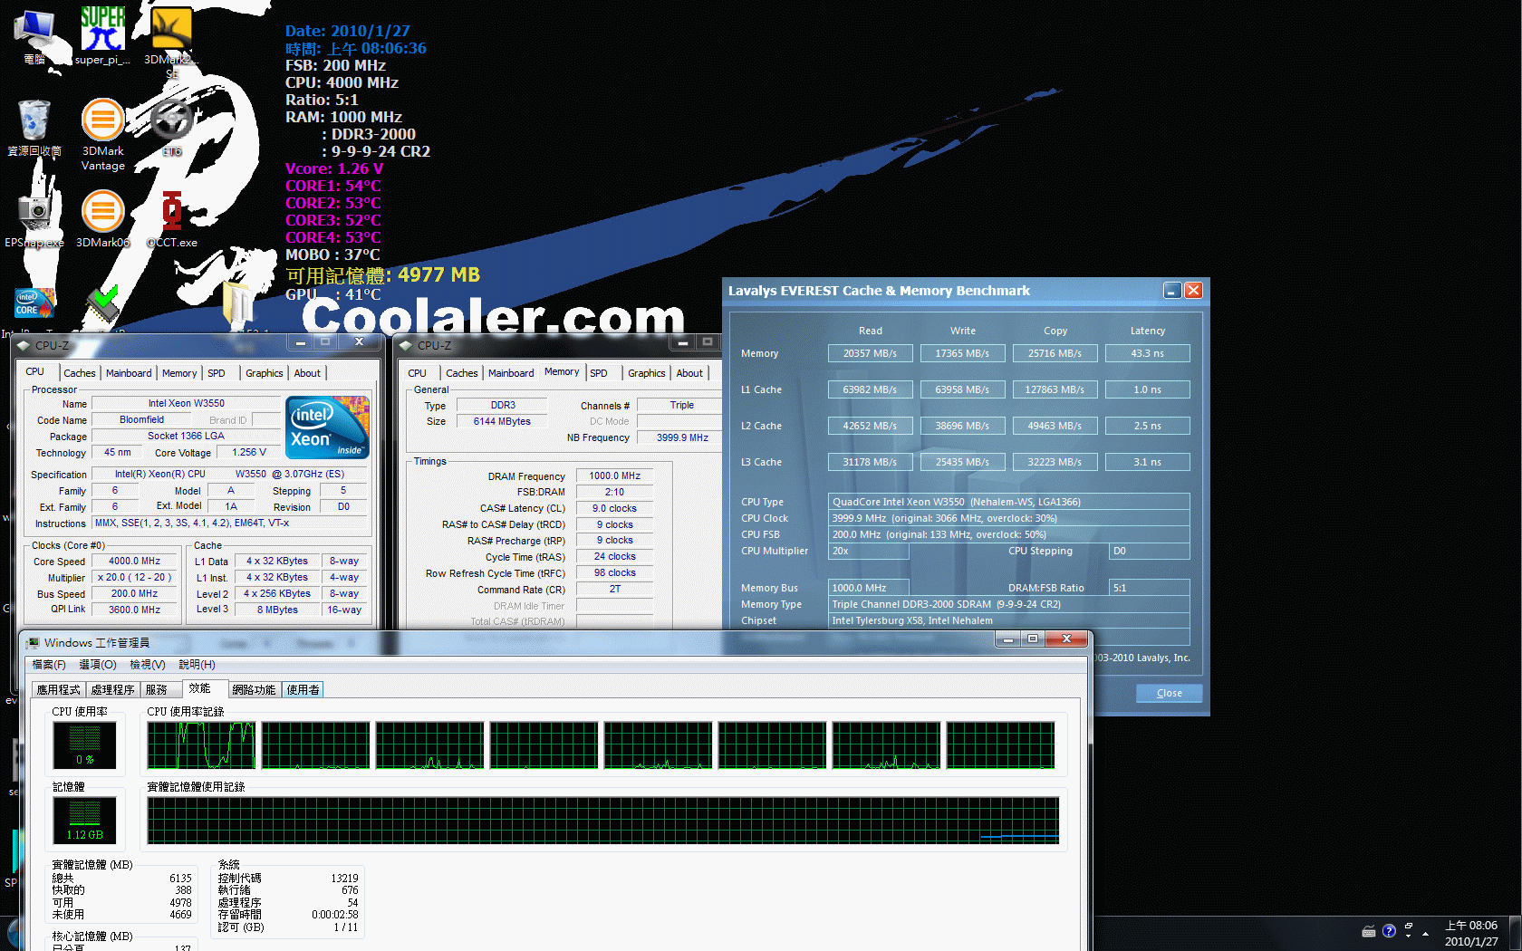Screen dimensions: 1522x951
Task: Open Mainboard tab in right CPU-Z window
Action: [x=511, y=373]
